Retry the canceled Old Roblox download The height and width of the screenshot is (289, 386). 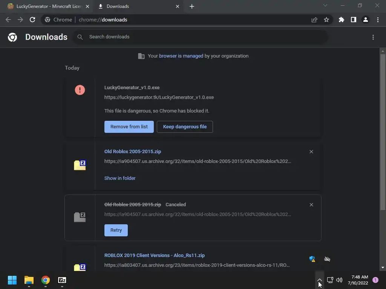(x=116, y=230)
